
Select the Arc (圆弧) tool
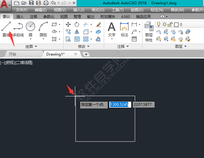tap(43, 29)
